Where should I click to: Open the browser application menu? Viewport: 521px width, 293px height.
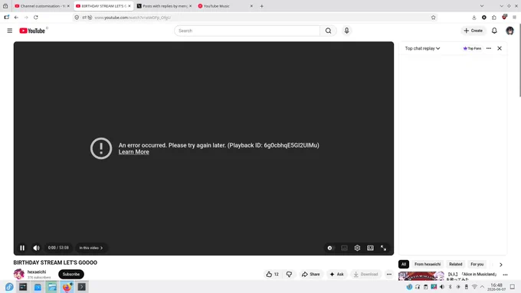point(514,18)
